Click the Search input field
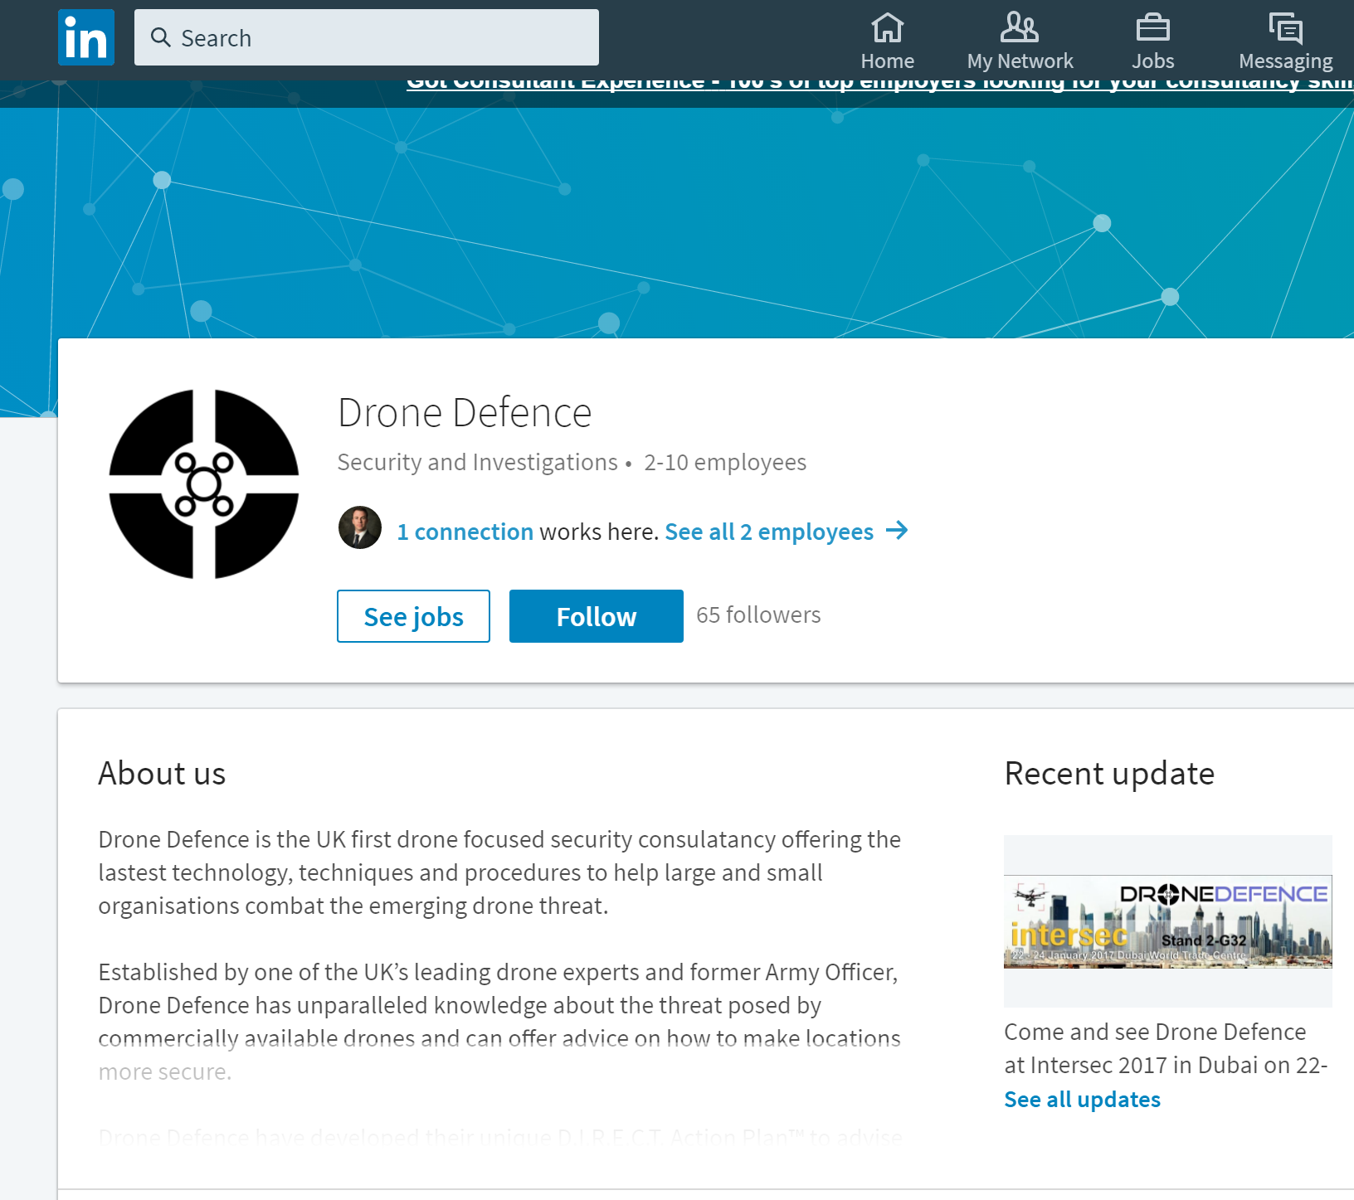The image size is (1354, 1200). tap(367, 37)
